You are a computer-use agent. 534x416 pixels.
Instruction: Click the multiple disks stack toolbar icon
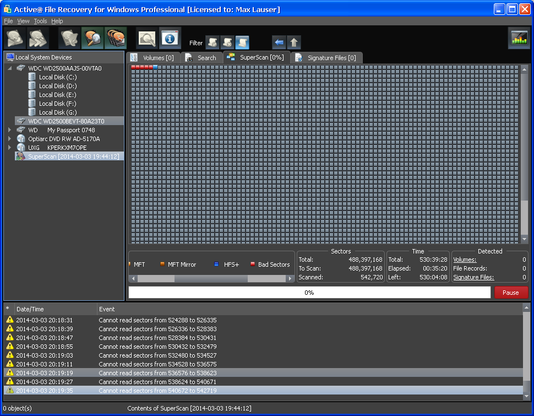click(x=116, y=39)
